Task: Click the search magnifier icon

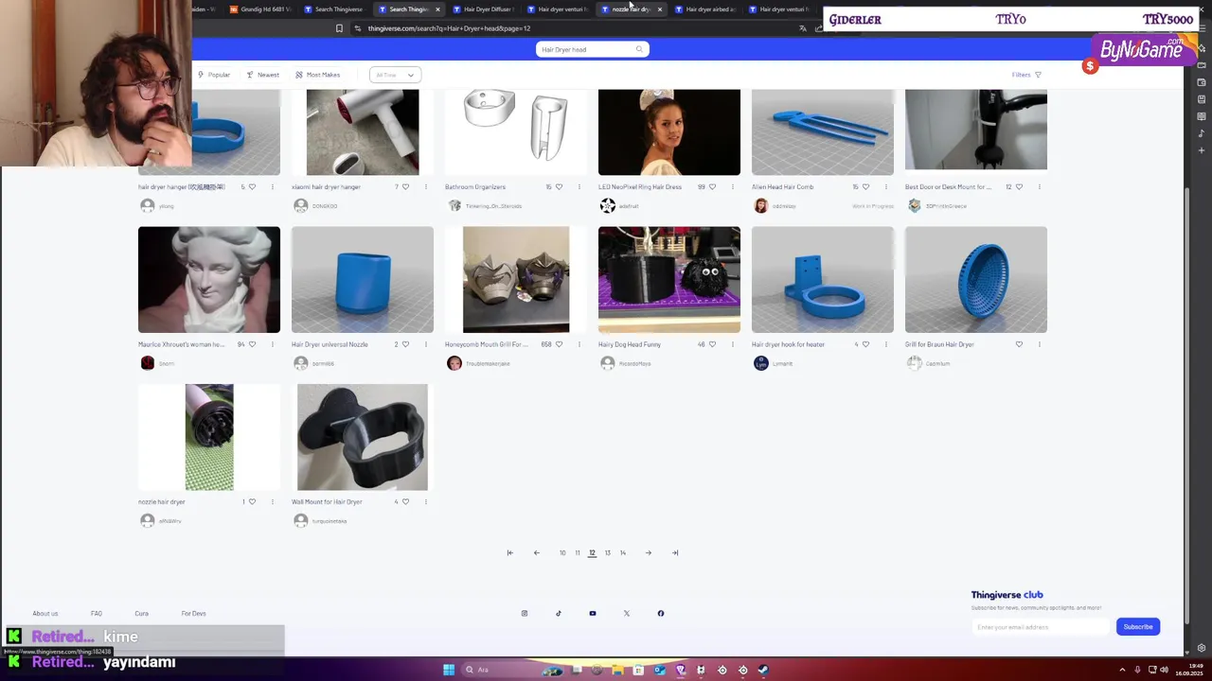Action: [639, 49]
